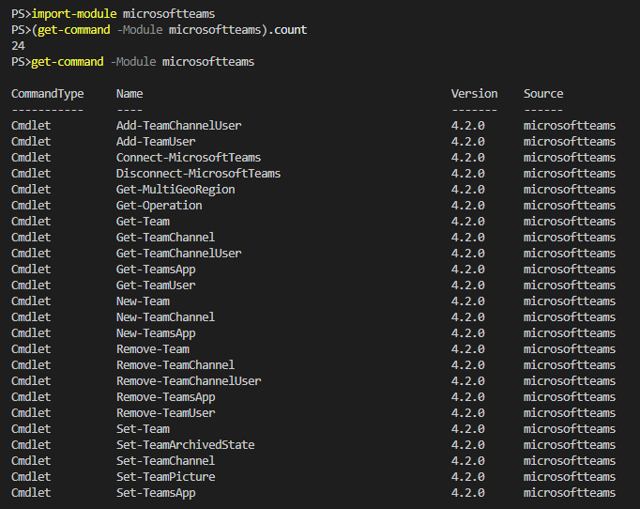The image size is (640, 509).
Task: Select the 'Remove-Team' cmdlet name
Action: click(153, 349)
